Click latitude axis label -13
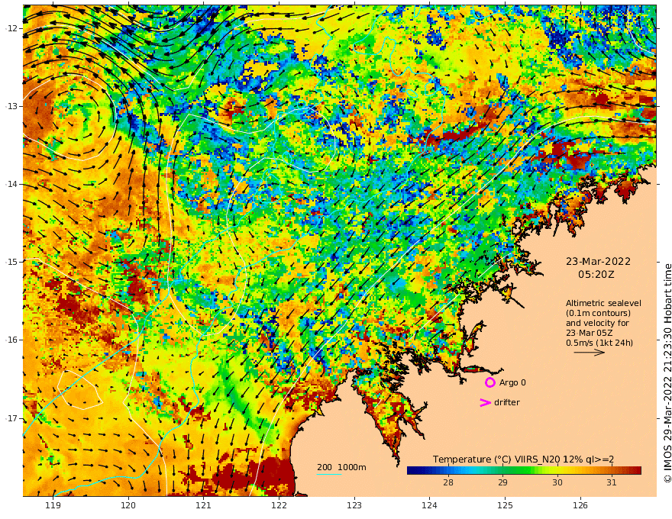The height and width of the screenshot is (519, 672). [11, 106]
